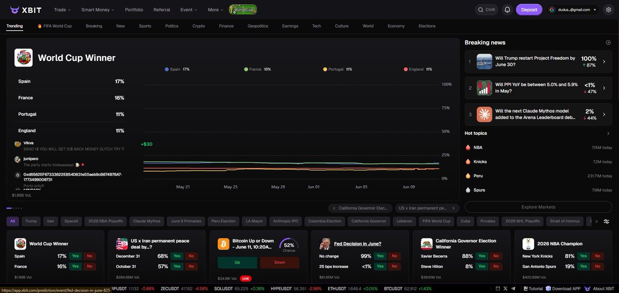
Task: Select the Crypto category tab
Action: tap(199, 26)
